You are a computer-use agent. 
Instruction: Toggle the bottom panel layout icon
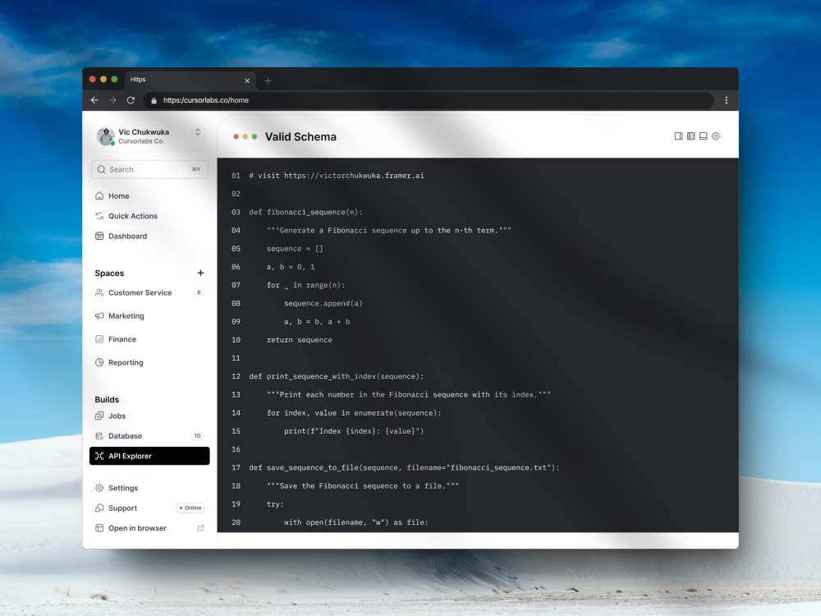pos(704,136)
